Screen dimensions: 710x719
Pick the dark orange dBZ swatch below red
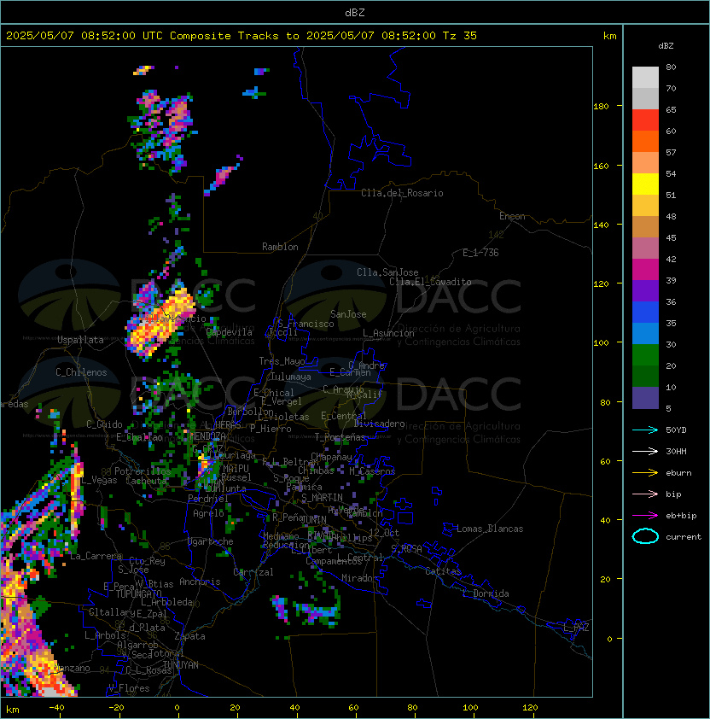[x=645, y=141]
